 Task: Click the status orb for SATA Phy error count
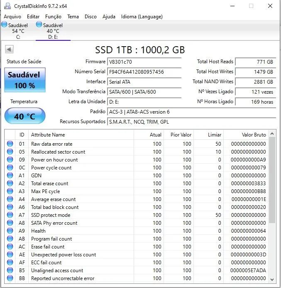(x=10, y=223)
